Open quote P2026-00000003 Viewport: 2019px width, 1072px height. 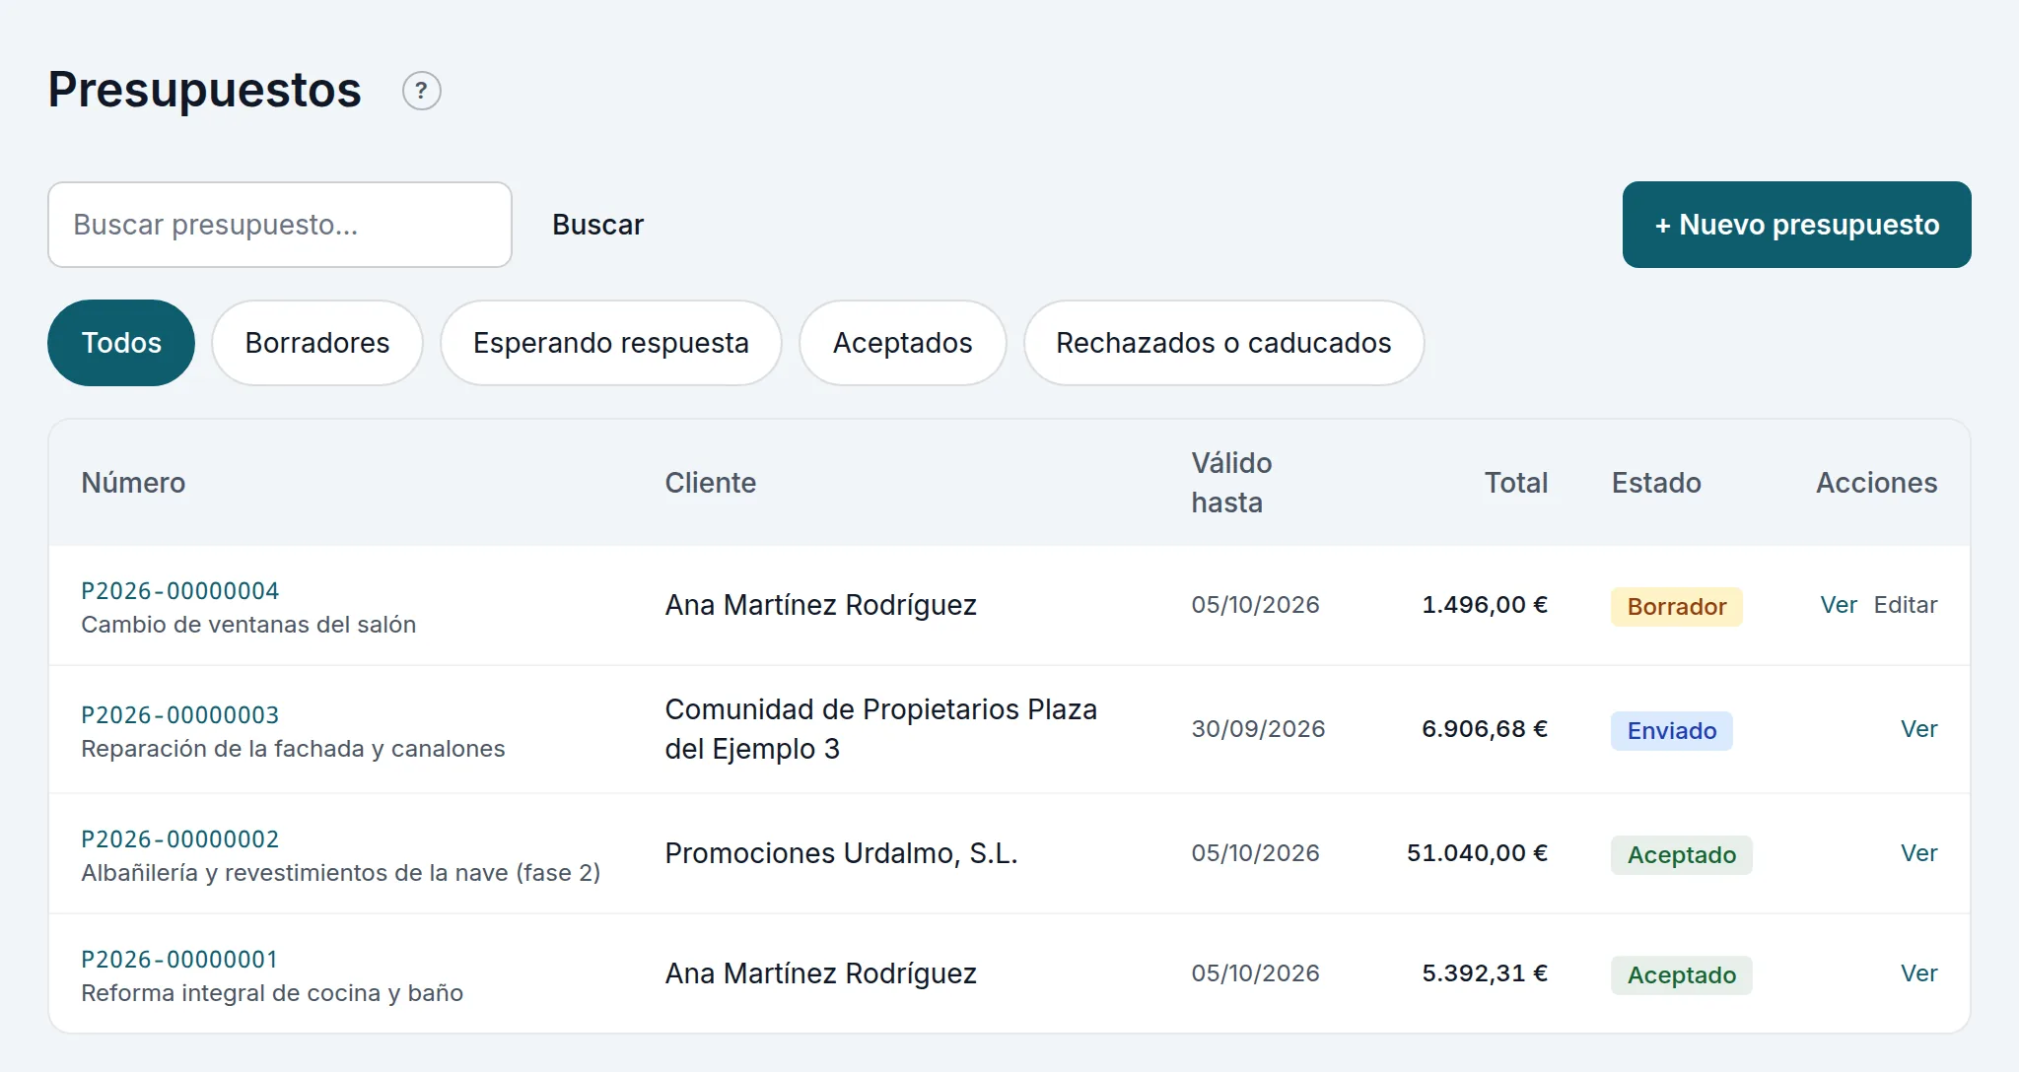(x=179, y=714)
